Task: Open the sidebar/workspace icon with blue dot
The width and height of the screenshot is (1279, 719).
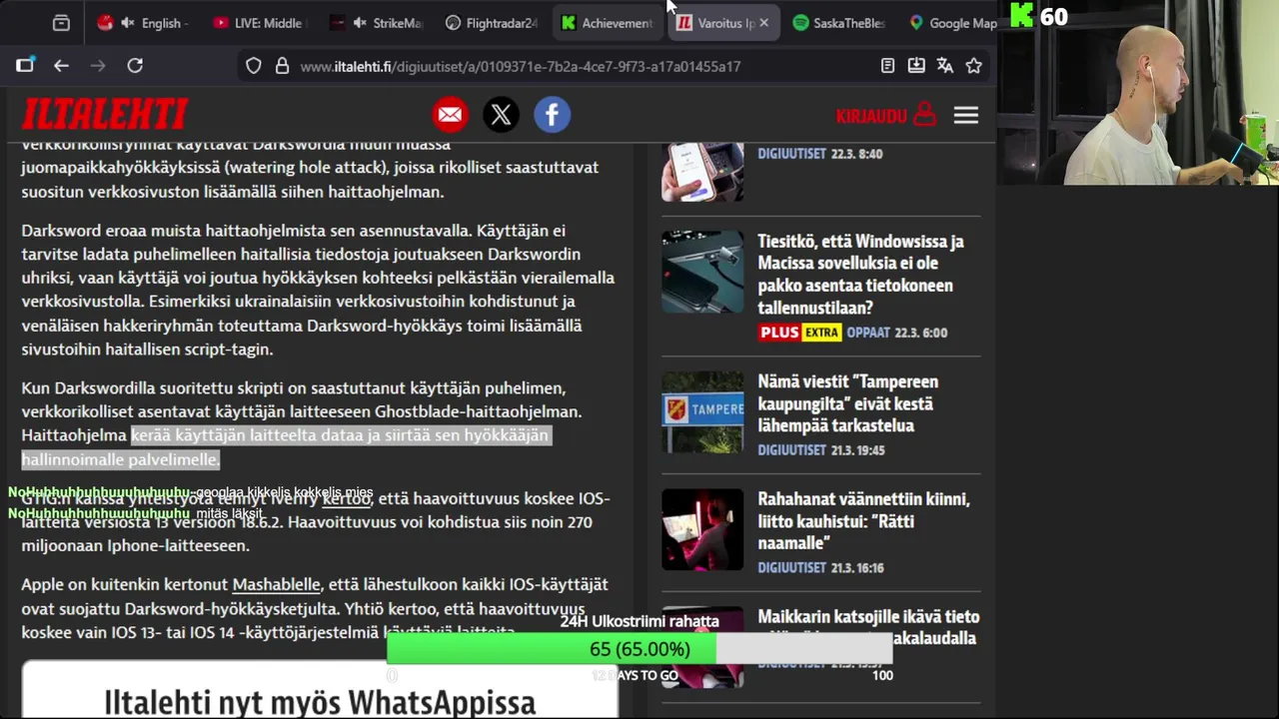Action: [25, 65]
